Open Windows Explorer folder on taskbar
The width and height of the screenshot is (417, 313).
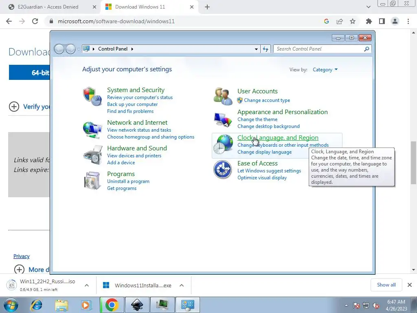[x=61, y=305]
